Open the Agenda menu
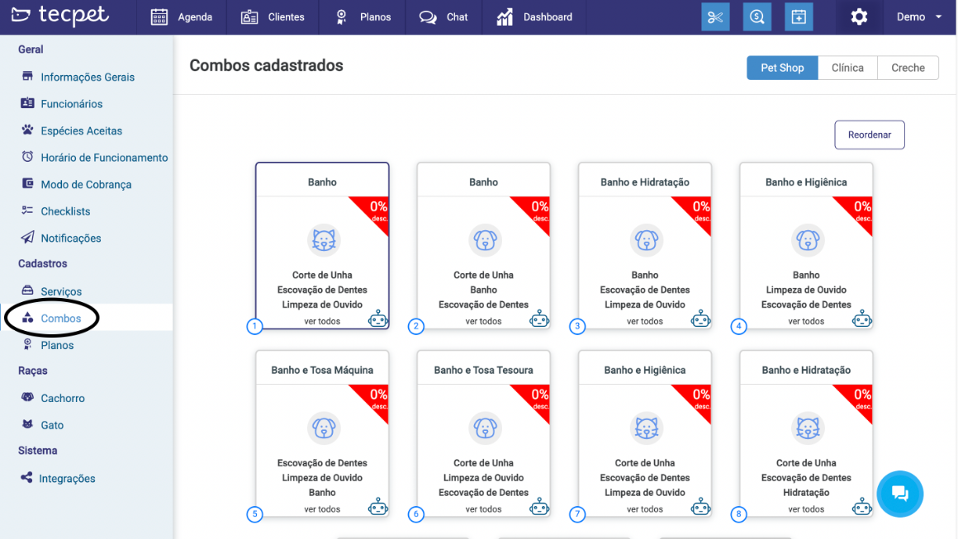This screenshot has height=539, width=958. pos(182,17)
